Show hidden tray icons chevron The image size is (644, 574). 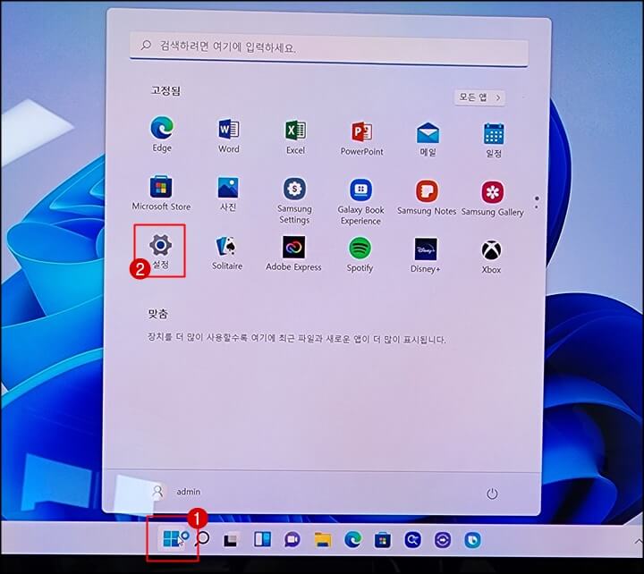[639, 542]
